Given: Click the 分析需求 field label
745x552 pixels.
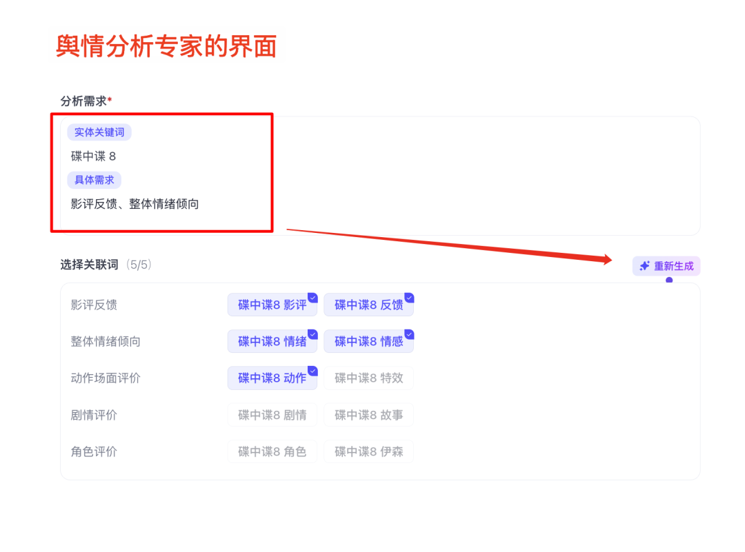Looking at the screenshot, I should 83,101.
